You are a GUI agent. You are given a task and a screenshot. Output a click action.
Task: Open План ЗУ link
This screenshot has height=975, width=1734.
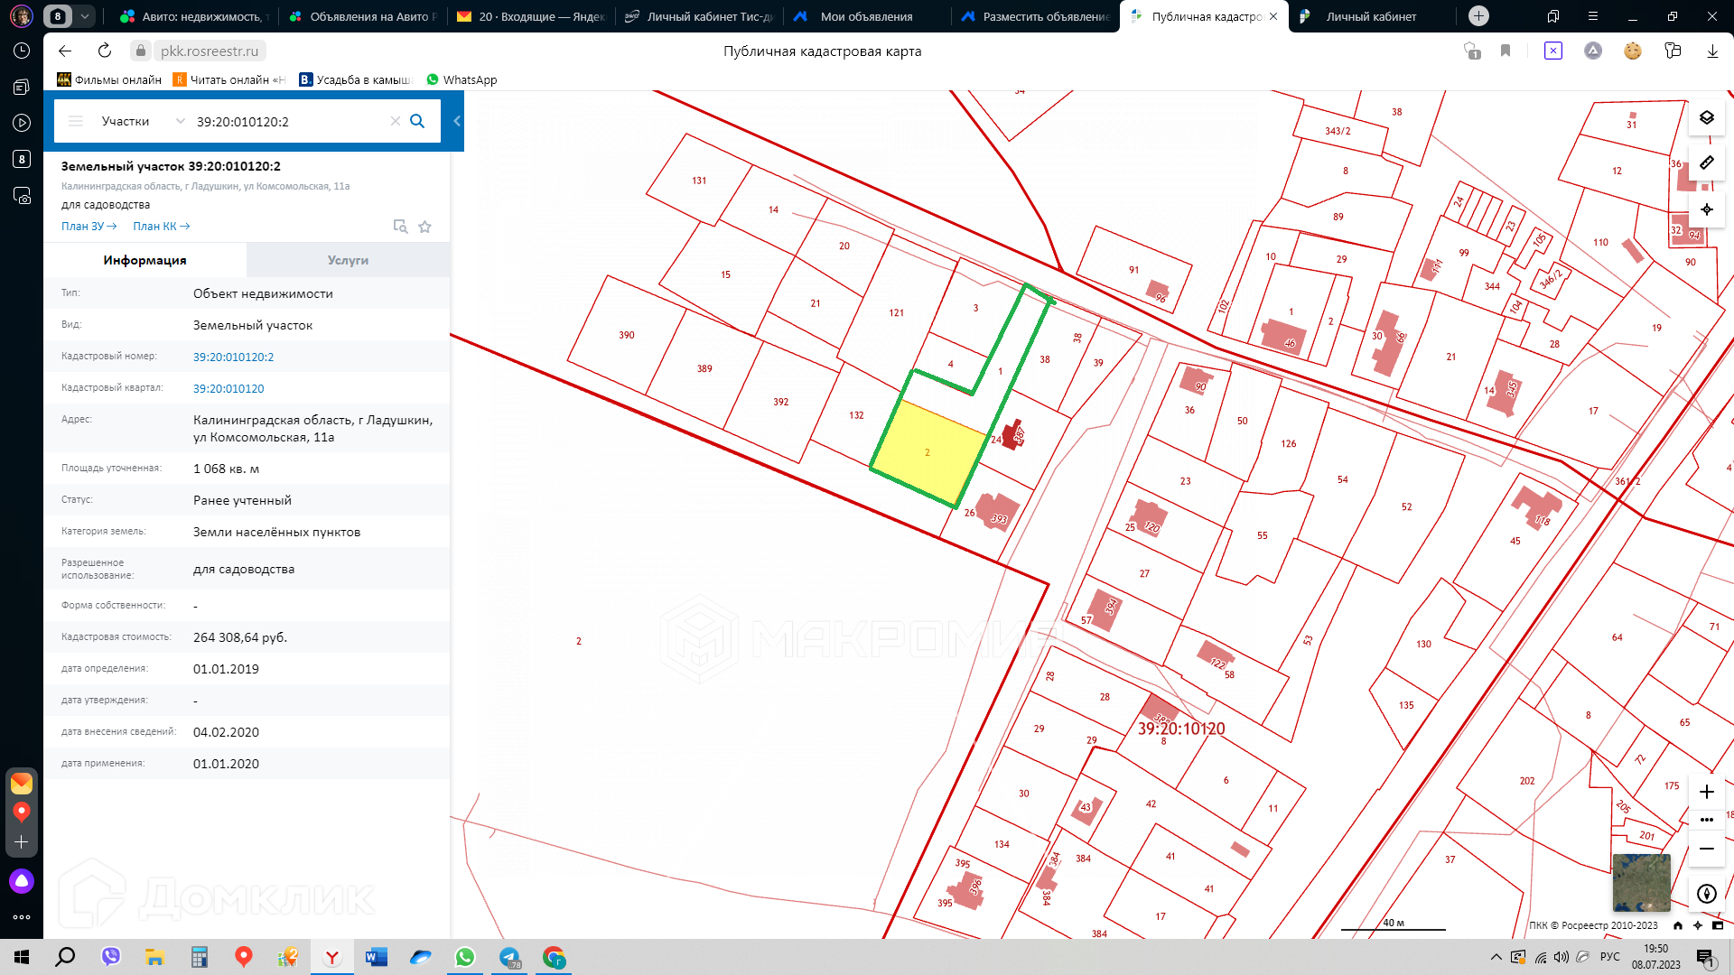point(89,227)
